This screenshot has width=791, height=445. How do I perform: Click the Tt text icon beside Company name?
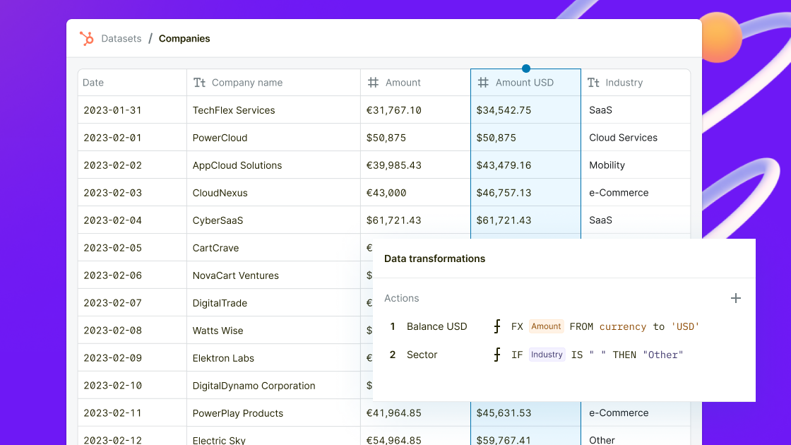(x=198, y=83)
